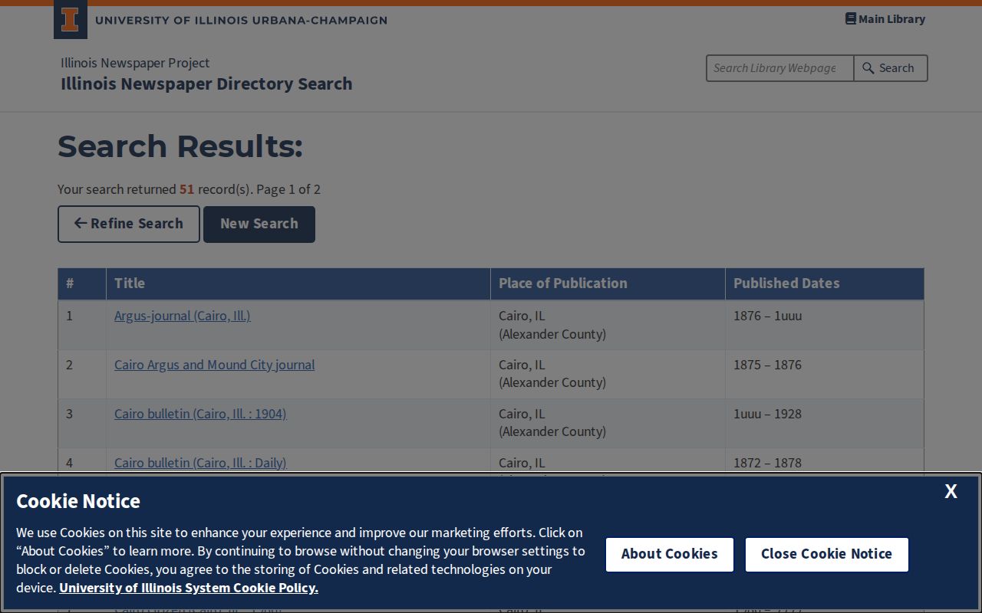
Task: Click the Published Dates column header
Action: tap(825, 284)
